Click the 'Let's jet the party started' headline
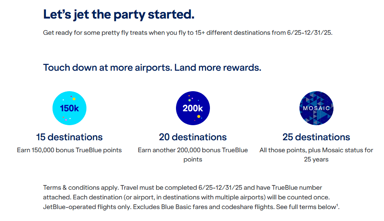The image size is (384, 221). pyautogui.click(x=118, y=14)
